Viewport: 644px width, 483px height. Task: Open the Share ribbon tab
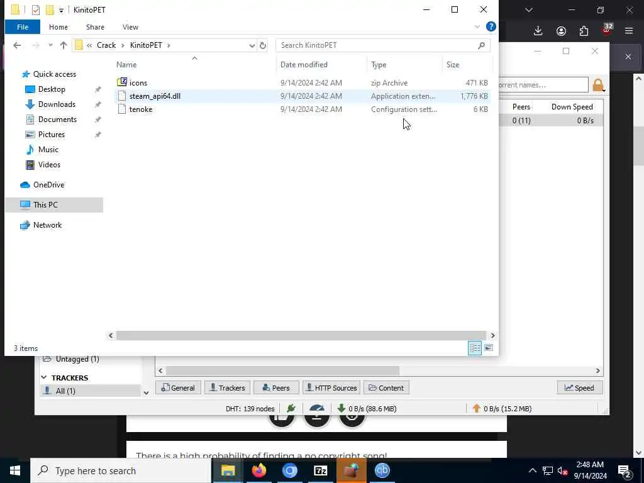point(95,27)
